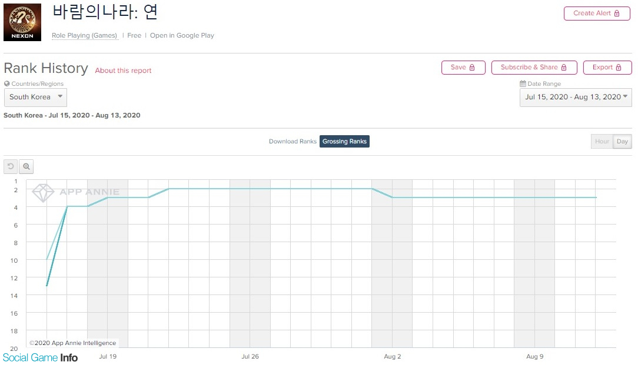Click the Social Game Info logo

tap(40, 358)
